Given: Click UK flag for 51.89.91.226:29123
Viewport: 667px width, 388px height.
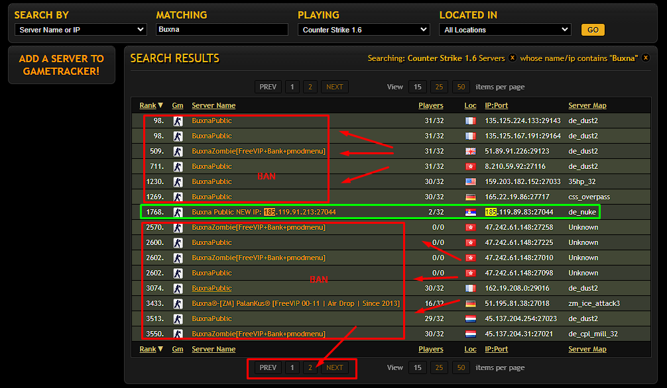Looking at the screenshot, I should click(471, 151).
